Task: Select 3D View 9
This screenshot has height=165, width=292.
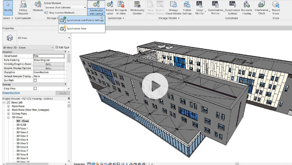Action: pos(22,158)
